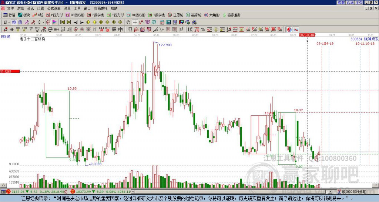
Task: Click the black left arrow icon
Action: 76,22
